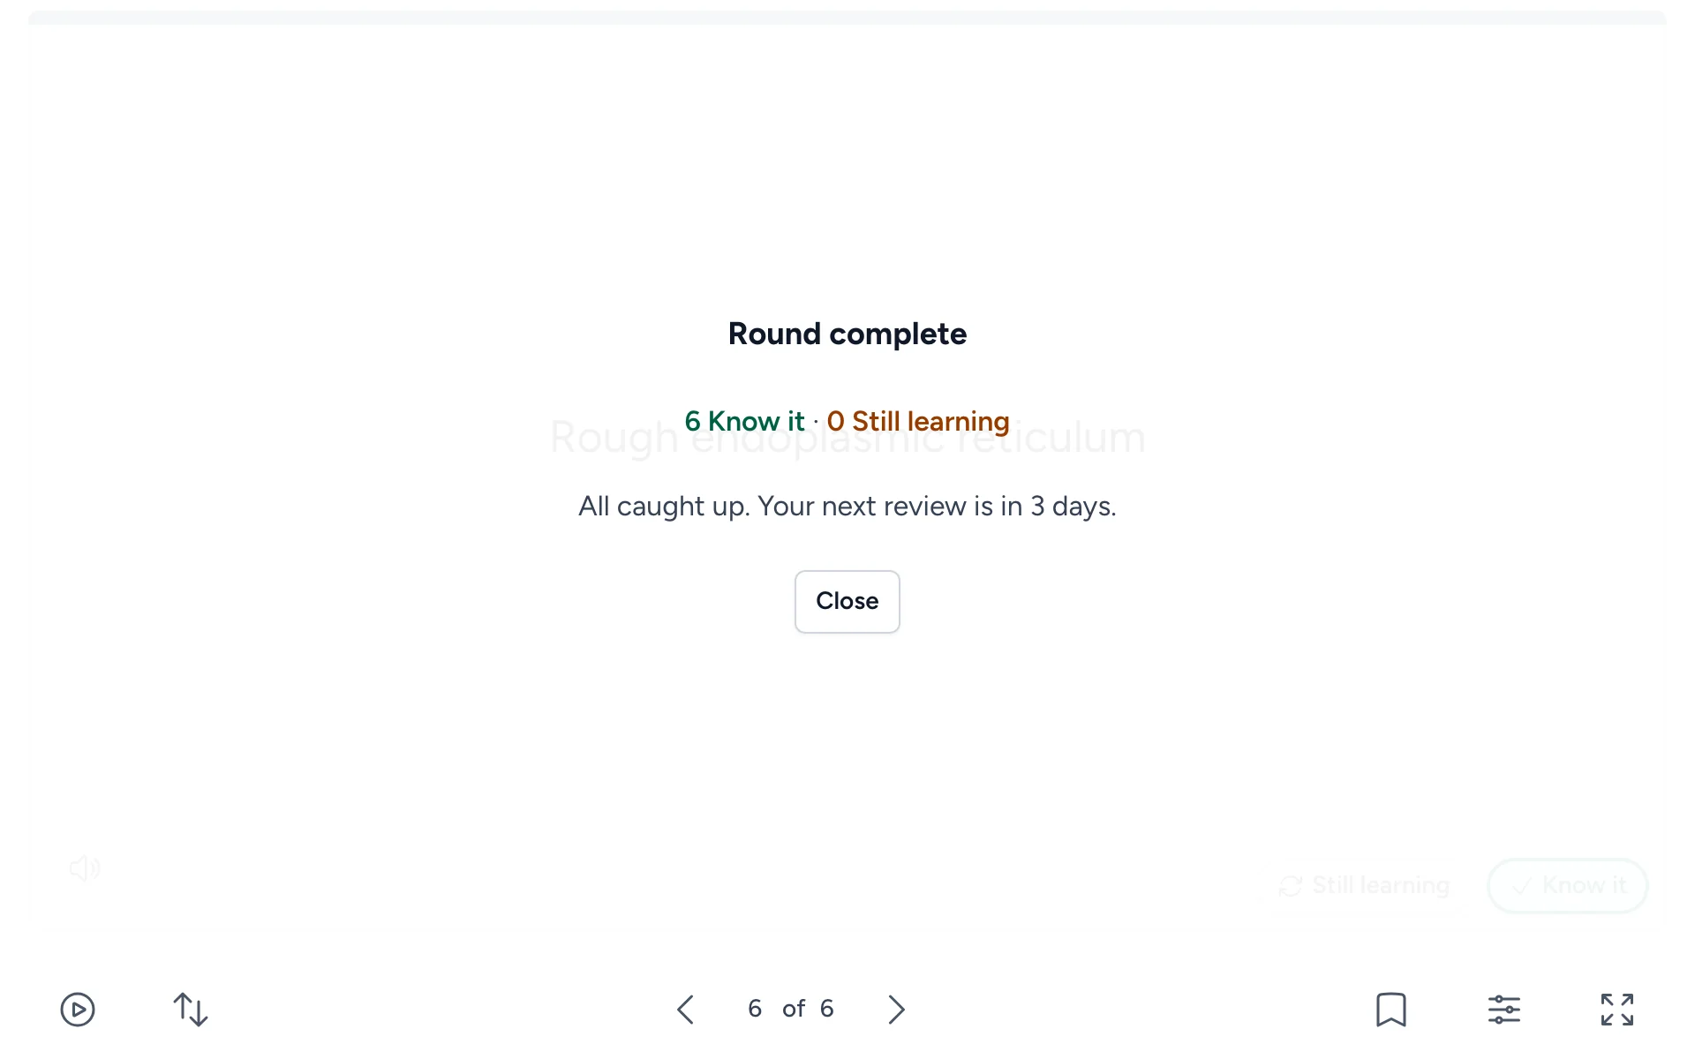Mark card as Know it
1695x1059 pixels.
tap(1568, 885)
